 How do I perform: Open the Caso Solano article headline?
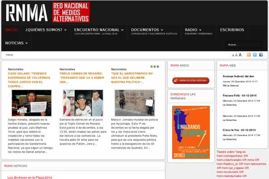click(29, 80)
